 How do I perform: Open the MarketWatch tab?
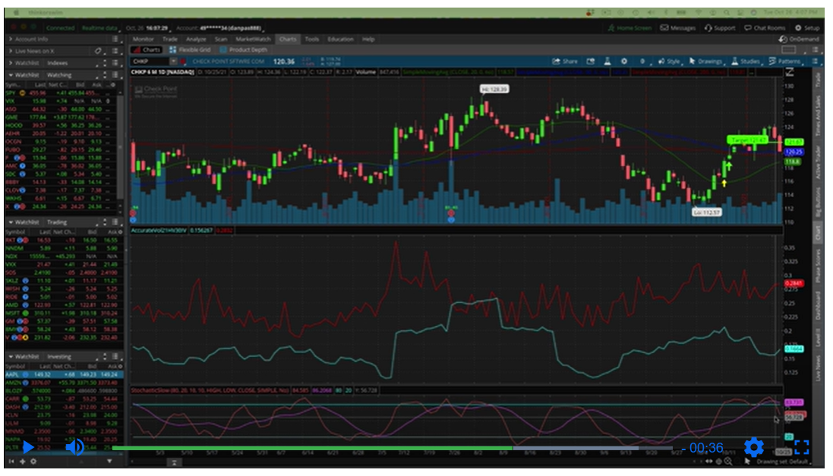click(x=253, y=39)
